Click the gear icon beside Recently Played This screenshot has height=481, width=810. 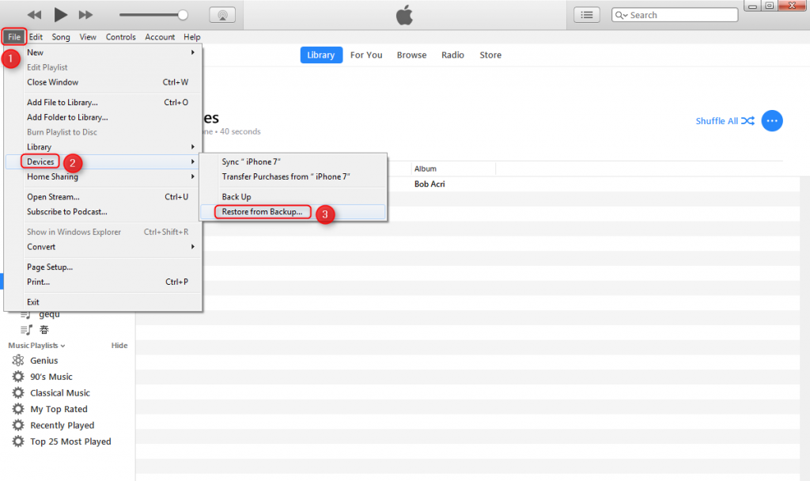tap(17, 426)
